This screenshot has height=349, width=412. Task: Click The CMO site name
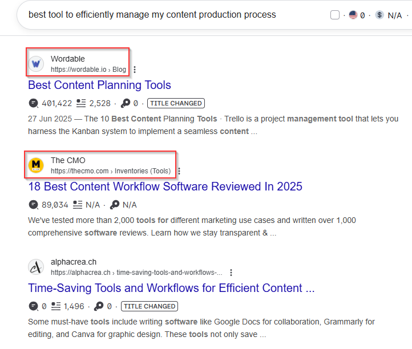[68, 160]
